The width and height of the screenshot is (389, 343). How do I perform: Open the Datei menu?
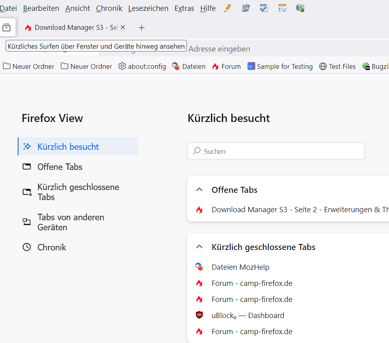click(x=8, y=8)
